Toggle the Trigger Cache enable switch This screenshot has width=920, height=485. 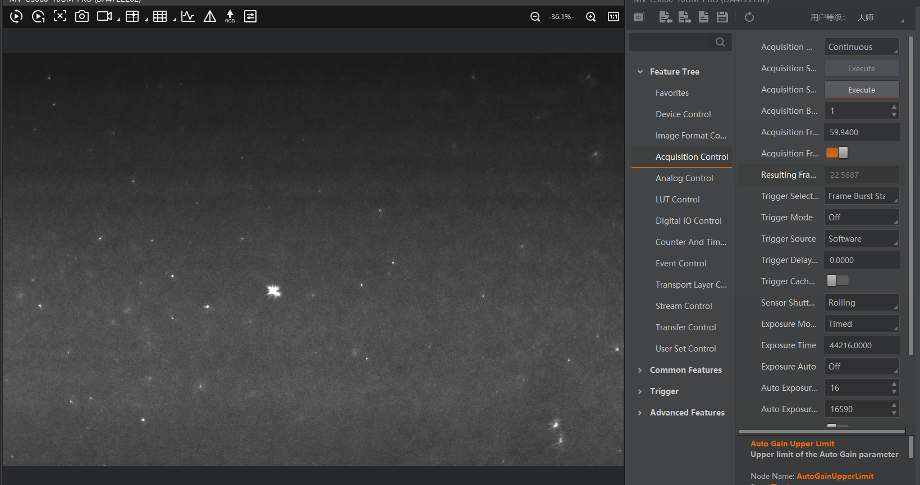pos(837,281)
